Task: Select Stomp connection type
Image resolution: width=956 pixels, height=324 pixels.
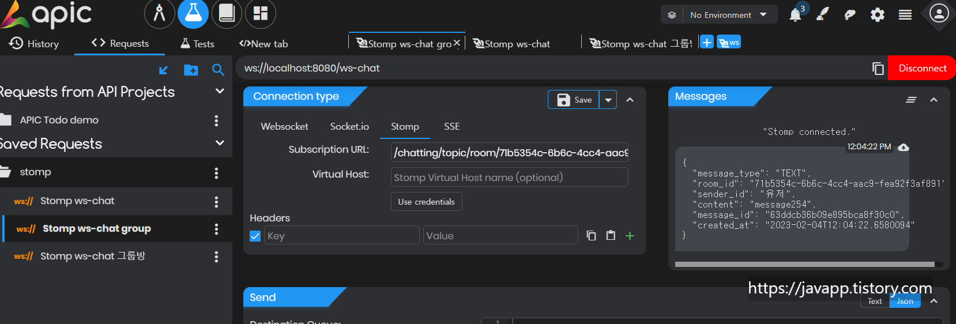Action: 405,126
